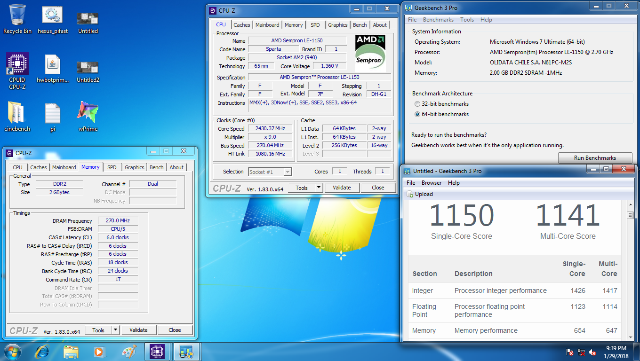Open Graphics tab in CPU-Z CPU window
The image size is (640, 361).
tap(338, 25)
